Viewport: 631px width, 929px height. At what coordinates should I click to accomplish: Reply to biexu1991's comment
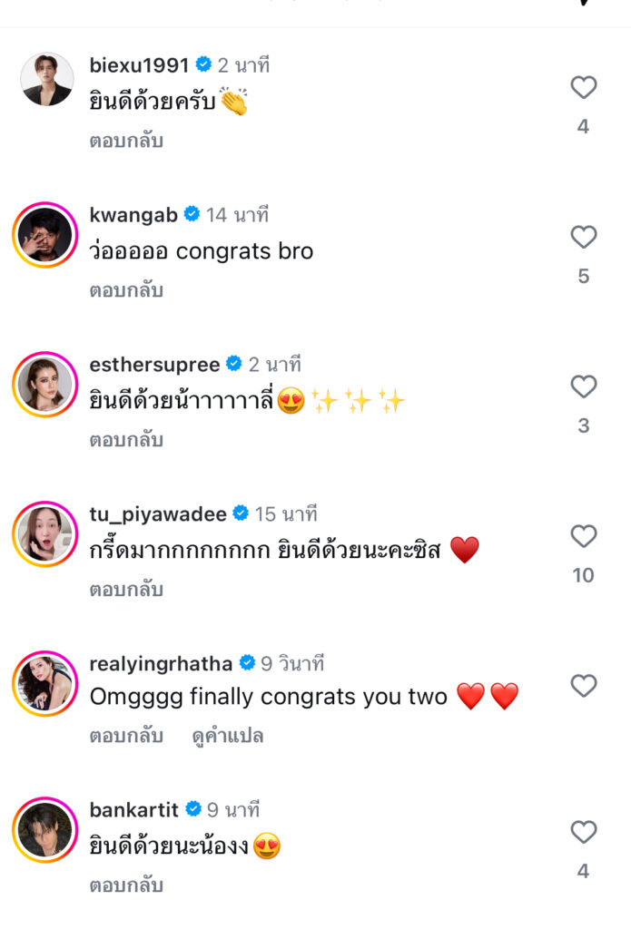(126, 141)
